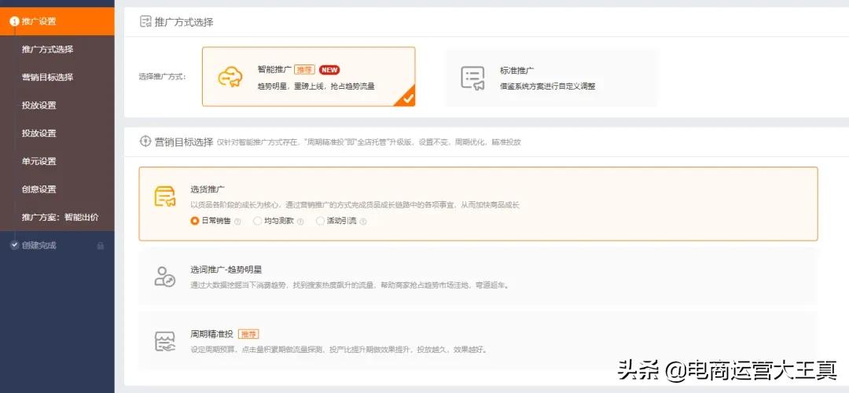Image resolution: width=849 pixels, height=393 pixels.
Task: Click the 选择推广方式: label
Action: 163,77
